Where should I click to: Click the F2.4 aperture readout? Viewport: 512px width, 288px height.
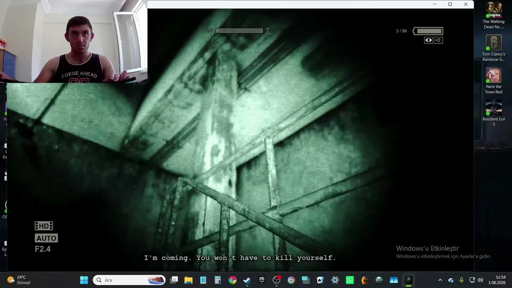tap(43, 249)
